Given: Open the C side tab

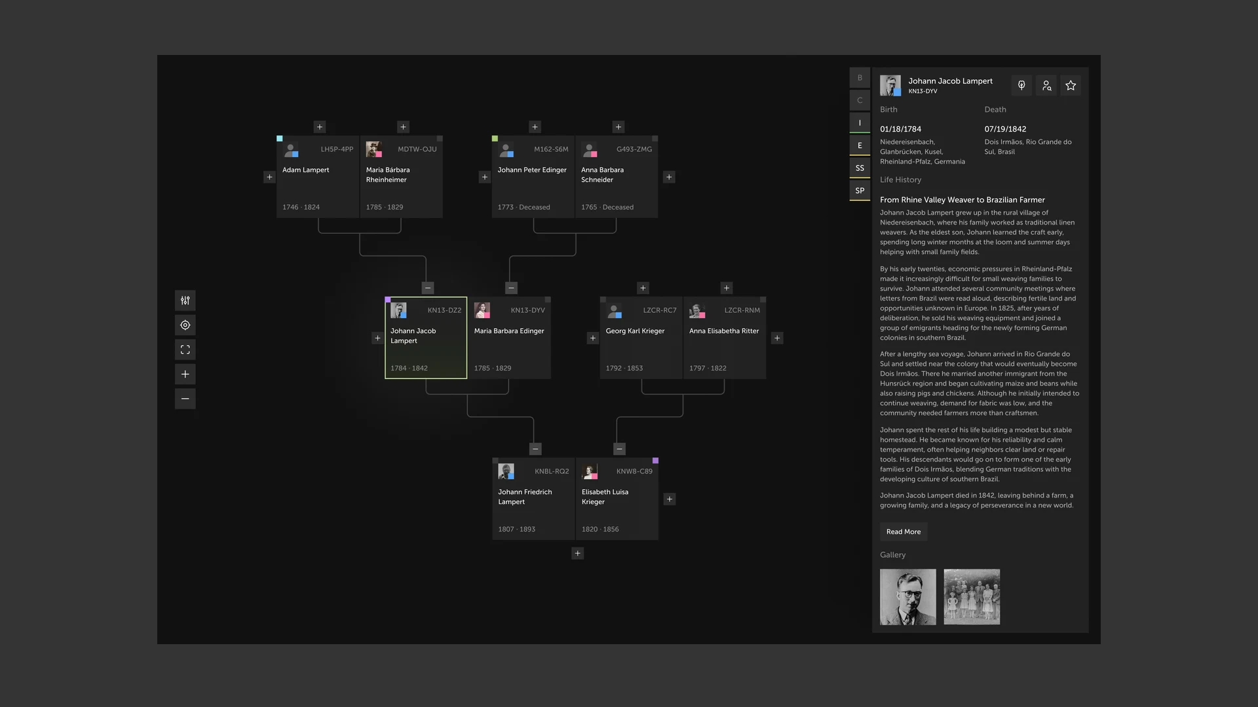Looking at the screenshot, I should click(x=860, y=100).
